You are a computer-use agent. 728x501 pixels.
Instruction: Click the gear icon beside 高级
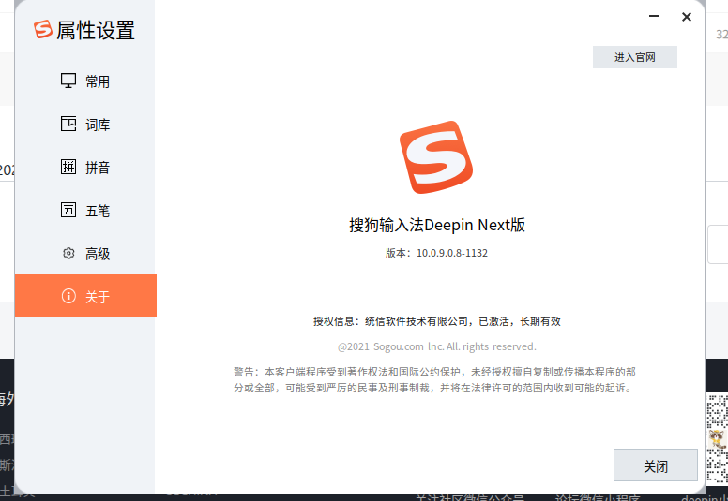[x=68, y=253]
